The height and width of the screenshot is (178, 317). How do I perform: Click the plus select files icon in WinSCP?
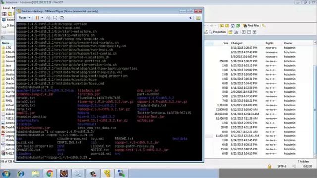click(244, 32)
